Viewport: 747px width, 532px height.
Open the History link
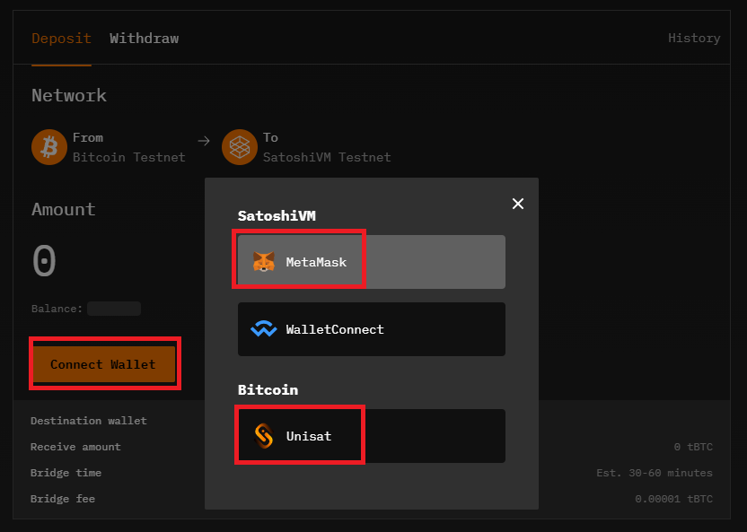(x=694, y=38)
